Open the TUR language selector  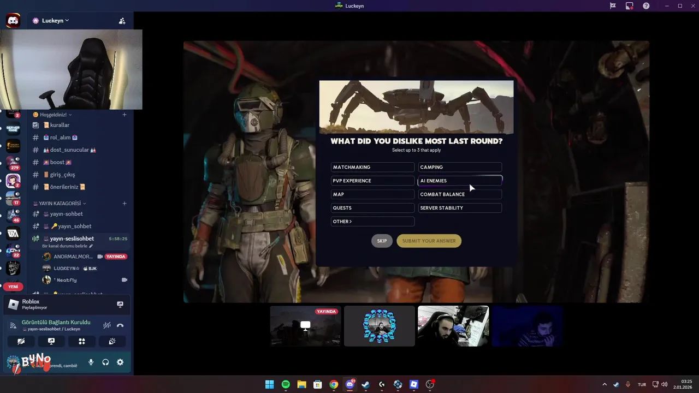coord(642,384)
